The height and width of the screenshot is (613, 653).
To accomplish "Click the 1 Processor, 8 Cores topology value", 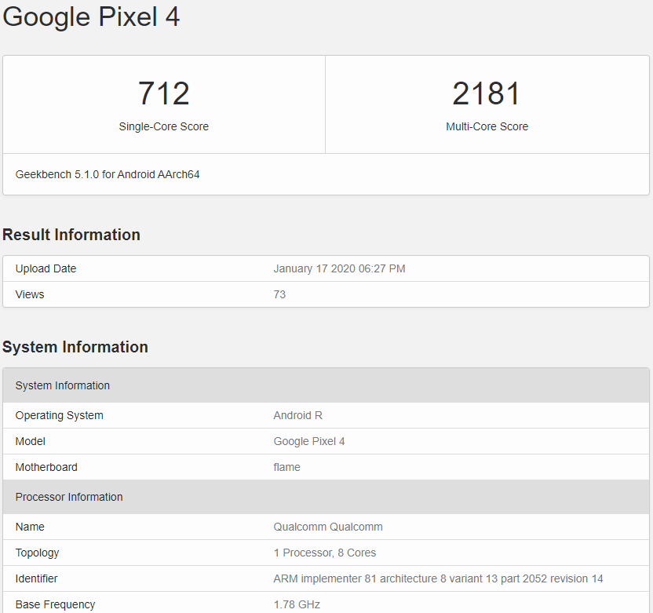I will click(325, 553).
